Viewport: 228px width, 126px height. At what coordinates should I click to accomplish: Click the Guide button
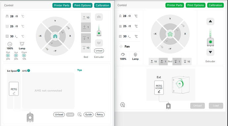point(89,114)
